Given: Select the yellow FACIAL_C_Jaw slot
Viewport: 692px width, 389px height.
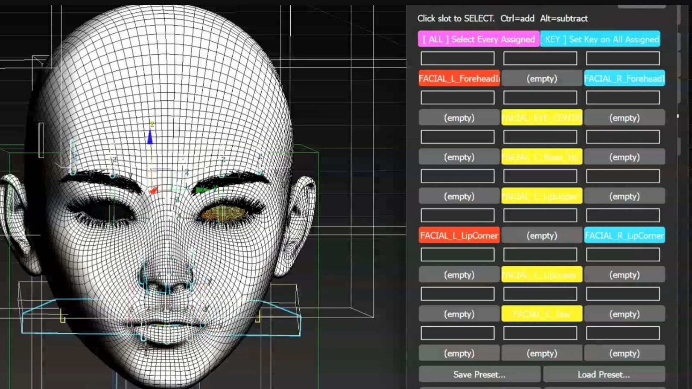Looking at the screenshot, I should (541, 314).
